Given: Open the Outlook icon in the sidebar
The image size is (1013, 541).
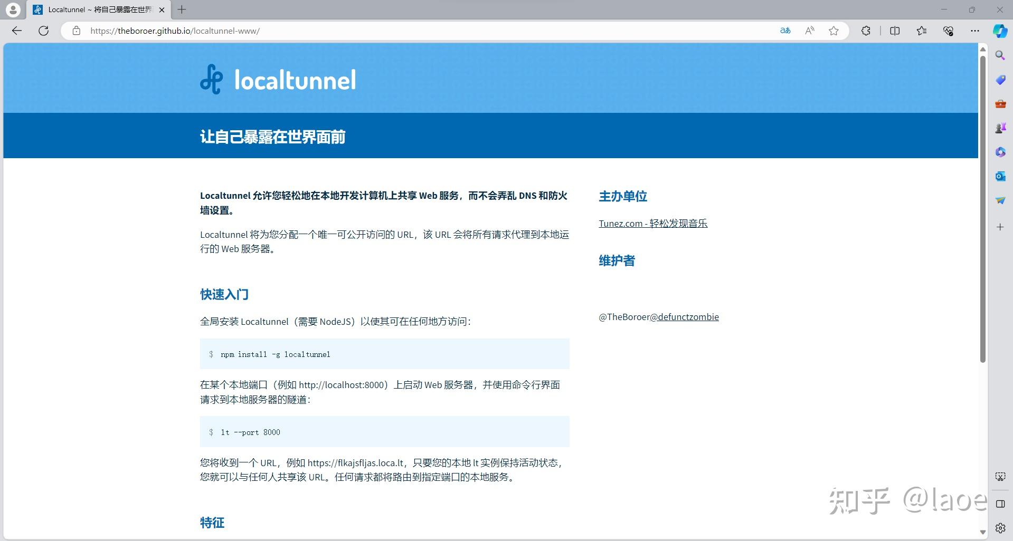Looking at the screenshot, I should pos(999,176).
